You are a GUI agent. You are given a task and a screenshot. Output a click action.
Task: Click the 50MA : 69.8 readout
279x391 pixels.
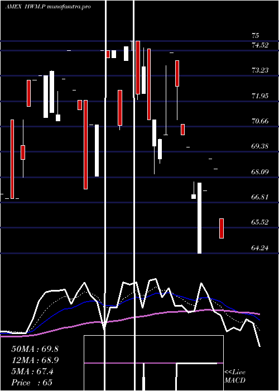35,349
